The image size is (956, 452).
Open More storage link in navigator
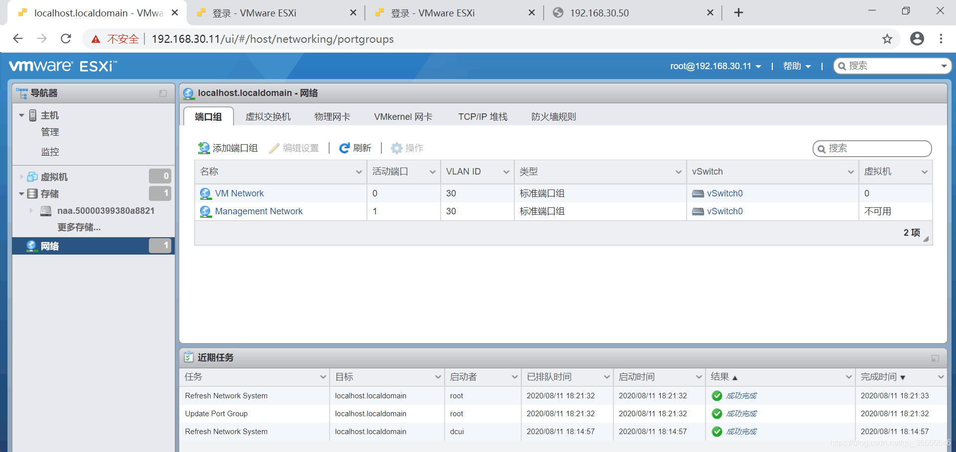(x=79, y=227)
